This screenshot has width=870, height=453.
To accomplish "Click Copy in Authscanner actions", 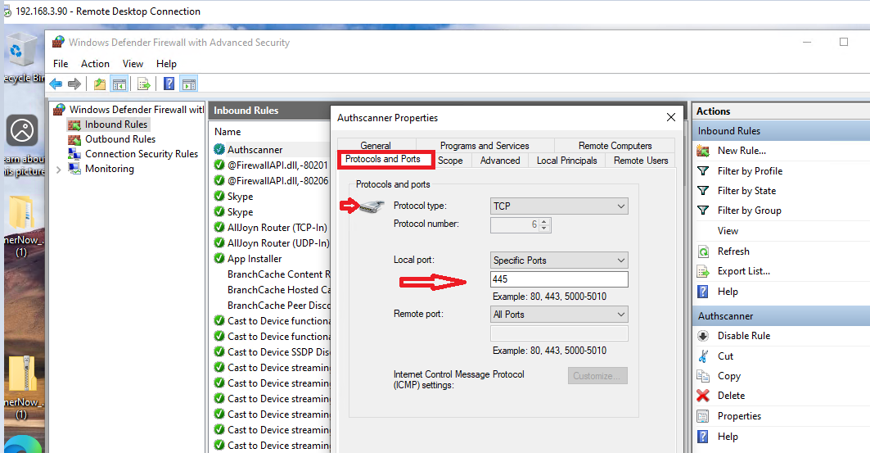I will (728, 376).
